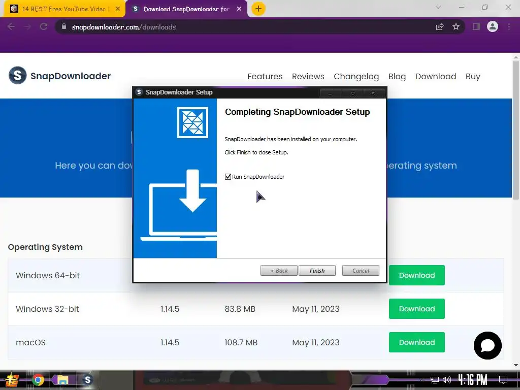
Task: Toggle the browser side panel icon
Action: (476, 27)
